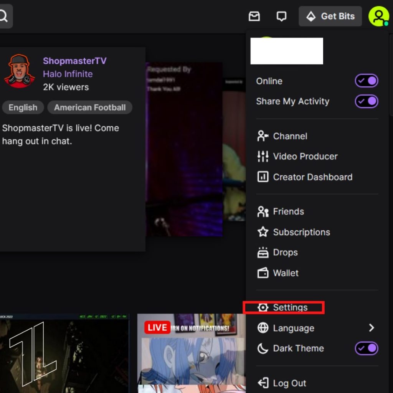Viewport: 393px width, 393px height.
Task: Open Friends from the menu
Action: tap(317, 211)
